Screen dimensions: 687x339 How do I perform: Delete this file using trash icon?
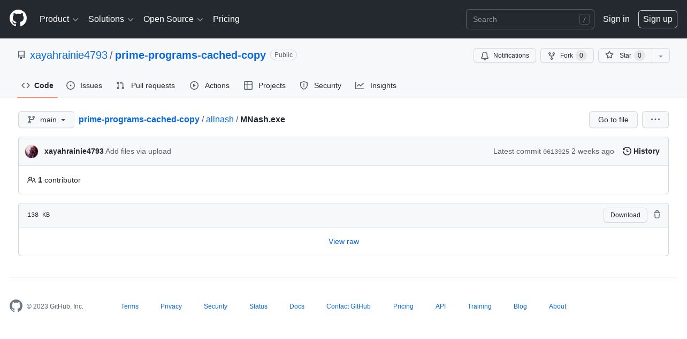[x=657, y=215]
